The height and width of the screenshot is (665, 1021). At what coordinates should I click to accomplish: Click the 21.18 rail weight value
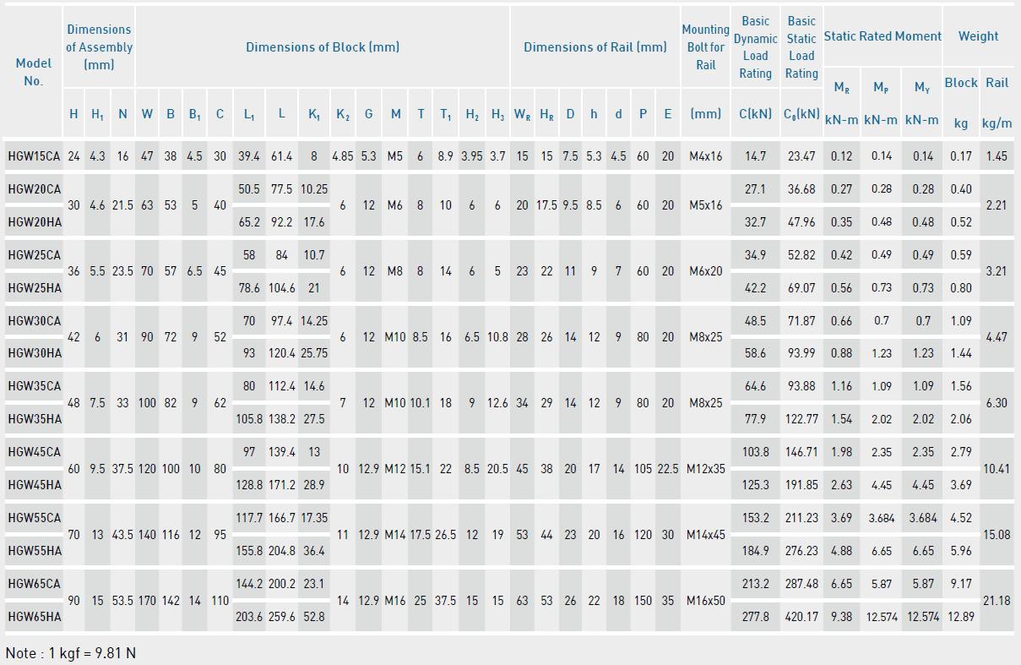[997, 601]
